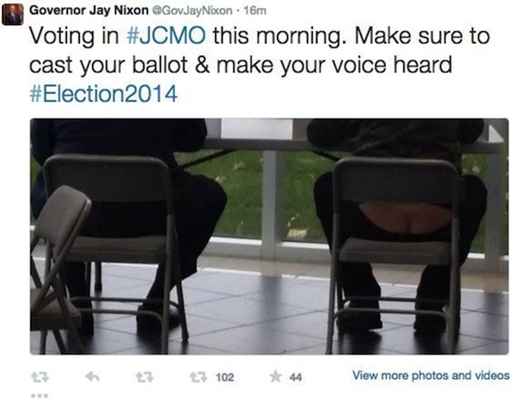Click the 102 retweet count
The width and height of the screenshot is (516, 404).
click(x=224, y=377)
